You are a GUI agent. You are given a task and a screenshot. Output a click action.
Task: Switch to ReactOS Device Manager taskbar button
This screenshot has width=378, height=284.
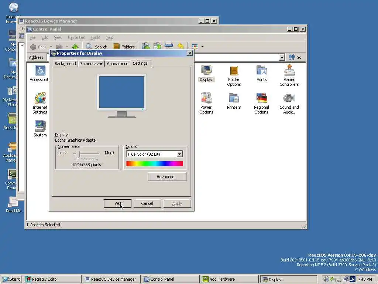click(x=111, y=279)
